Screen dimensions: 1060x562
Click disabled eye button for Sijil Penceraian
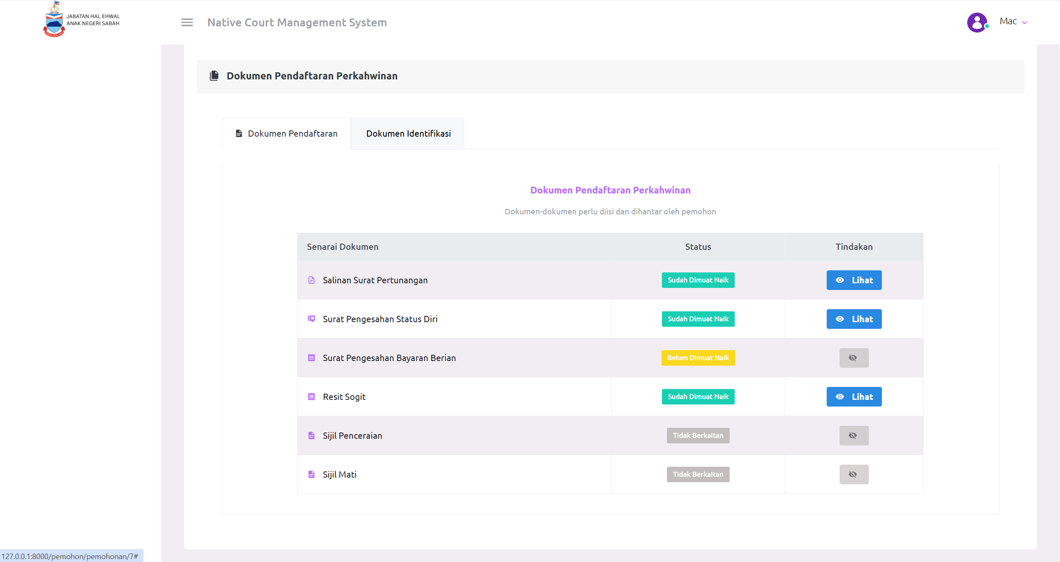pos(853,435)
